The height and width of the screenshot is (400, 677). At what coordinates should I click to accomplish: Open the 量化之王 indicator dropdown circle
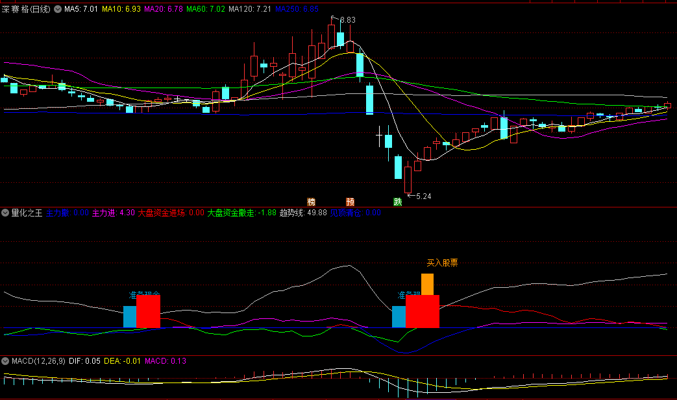5,213
